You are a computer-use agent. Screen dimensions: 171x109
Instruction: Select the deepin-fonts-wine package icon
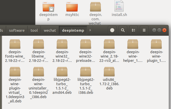coord(15,44)
